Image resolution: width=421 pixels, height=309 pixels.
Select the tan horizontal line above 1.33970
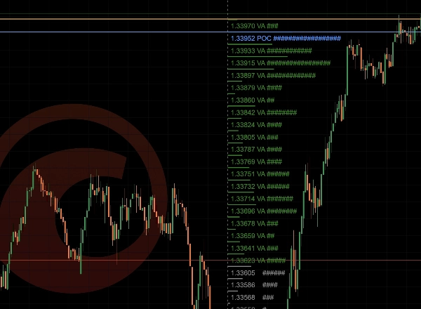coord(210,19)
